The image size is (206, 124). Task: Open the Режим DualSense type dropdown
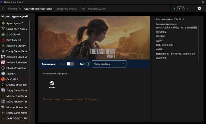click(x=109, y=64)
